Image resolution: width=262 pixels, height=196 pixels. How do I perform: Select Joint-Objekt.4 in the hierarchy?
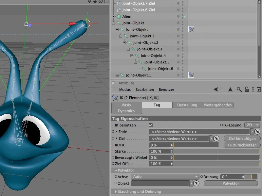point(153,56)
